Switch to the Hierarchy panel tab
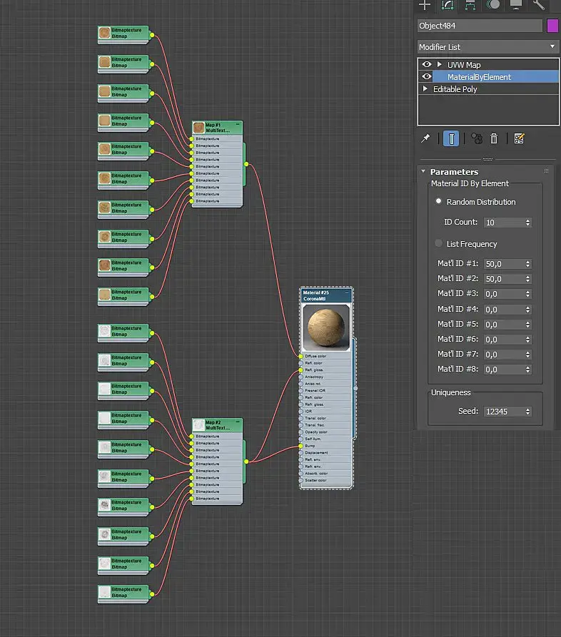This screenshot has height=637, width=561. (x=470, y=5)
